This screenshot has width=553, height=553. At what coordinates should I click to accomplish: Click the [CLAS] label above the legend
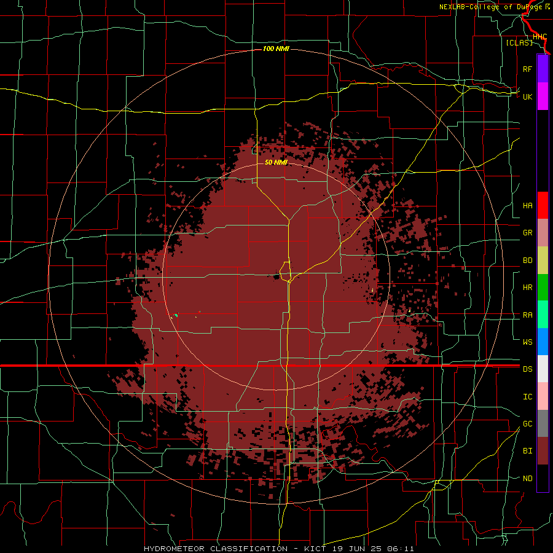(519, 42)
